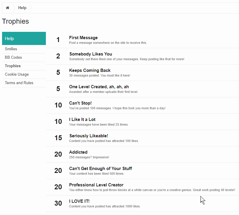Open the Smilies help page
The height and width of the screenshot is (215, 239).
[11, 49]
